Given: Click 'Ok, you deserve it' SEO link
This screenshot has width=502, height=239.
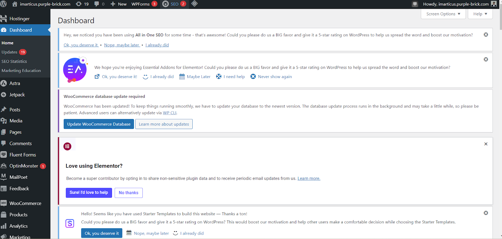Looking at the screenshot, I should coord(81,45).
